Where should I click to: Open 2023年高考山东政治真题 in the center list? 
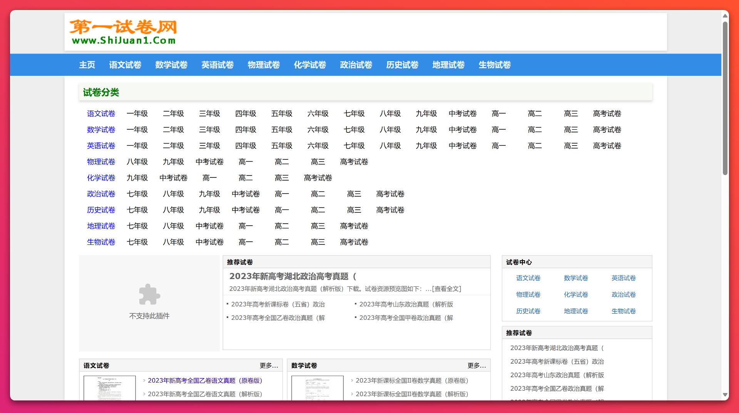click(x=406, y=304)
